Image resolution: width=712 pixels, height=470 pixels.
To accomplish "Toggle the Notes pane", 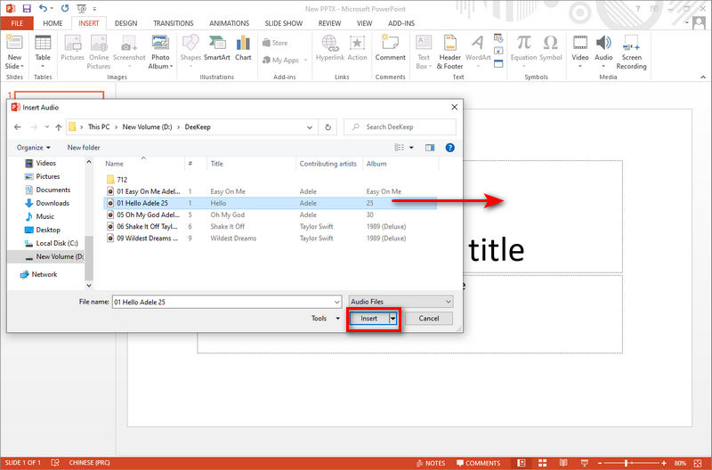I will click(431, 463).
